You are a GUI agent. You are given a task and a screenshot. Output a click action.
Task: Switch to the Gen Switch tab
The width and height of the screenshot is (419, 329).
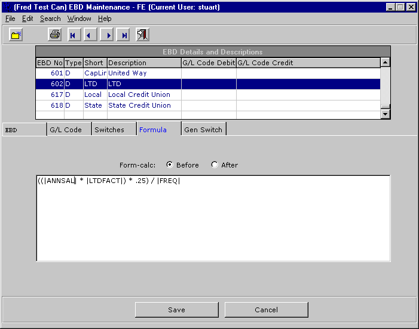tap(204, 129)
